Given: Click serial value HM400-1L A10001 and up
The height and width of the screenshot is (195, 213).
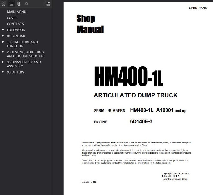Looking at the screenshot, I should 158,110.
